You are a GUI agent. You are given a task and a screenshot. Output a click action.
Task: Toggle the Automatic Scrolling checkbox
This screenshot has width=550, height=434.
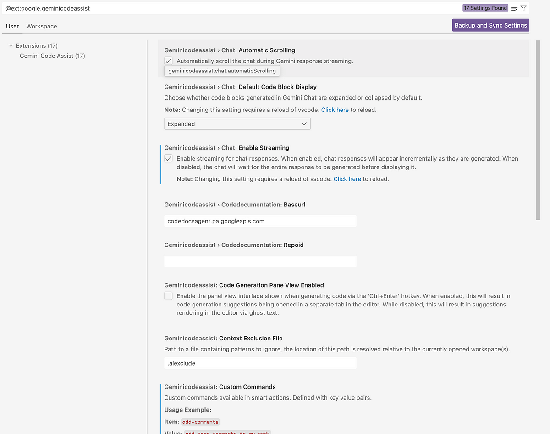click(x=169, y=61)
